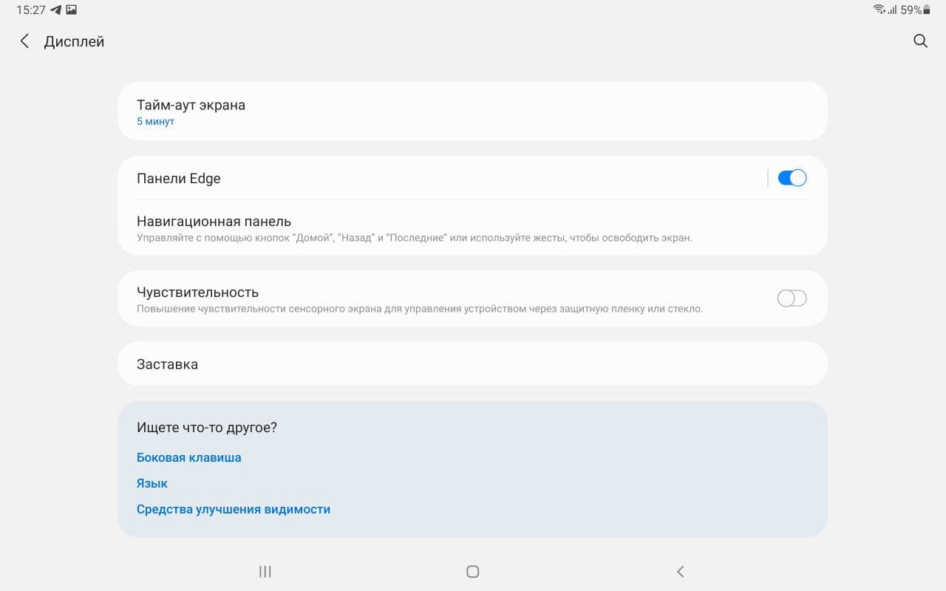Tap the Чувствительность description text

[419, 309]
